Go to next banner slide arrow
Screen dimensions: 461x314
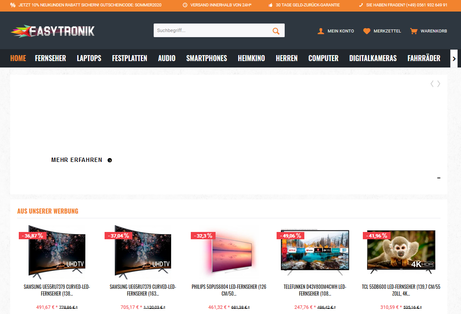(439, 84)
